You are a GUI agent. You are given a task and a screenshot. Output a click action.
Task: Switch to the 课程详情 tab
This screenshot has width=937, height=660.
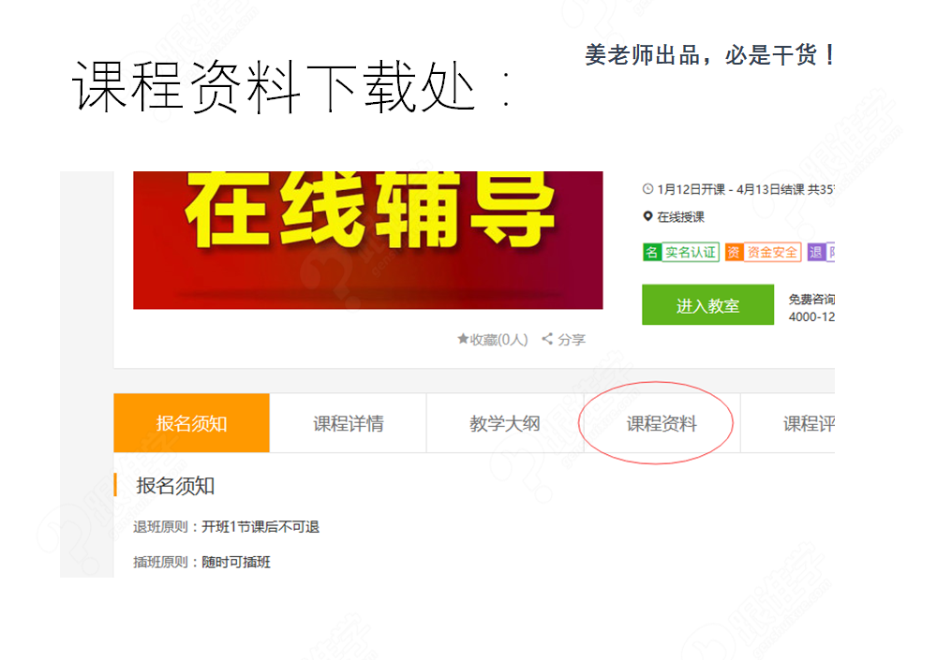coord(349,423)
